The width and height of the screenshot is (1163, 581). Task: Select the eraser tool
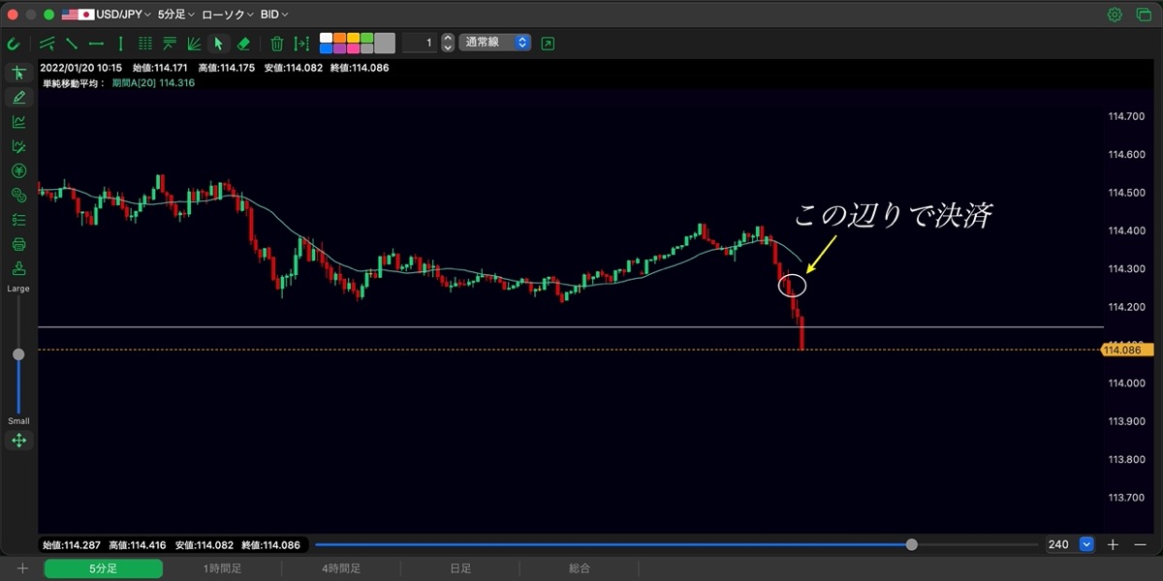pos(243,44)
